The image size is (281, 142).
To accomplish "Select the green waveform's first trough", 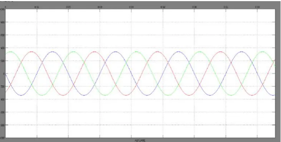I will (42, 95).
